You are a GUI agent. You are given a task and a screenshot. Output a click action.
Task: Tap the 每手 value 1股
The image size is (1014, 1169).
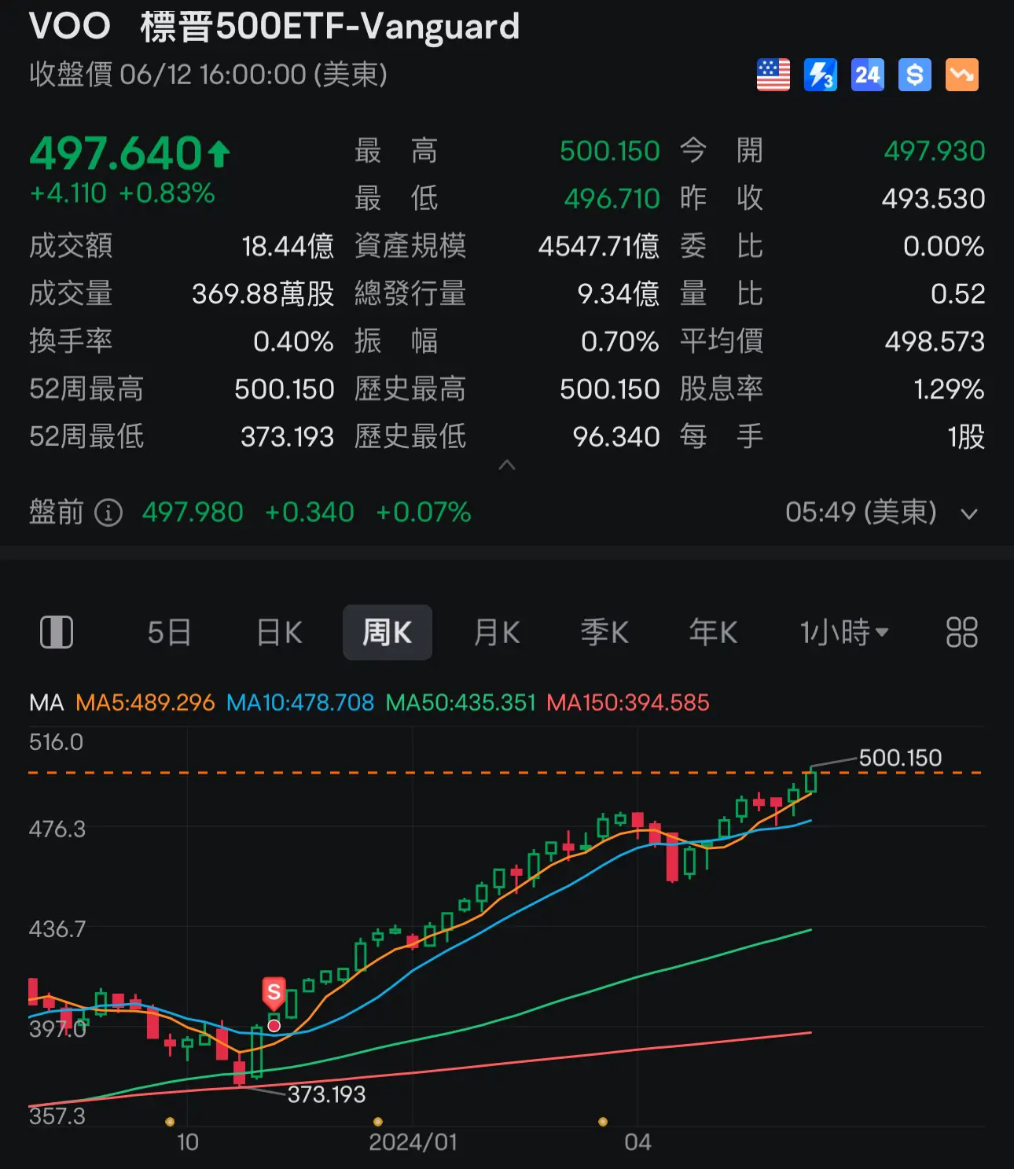click(x=966, y=436)
